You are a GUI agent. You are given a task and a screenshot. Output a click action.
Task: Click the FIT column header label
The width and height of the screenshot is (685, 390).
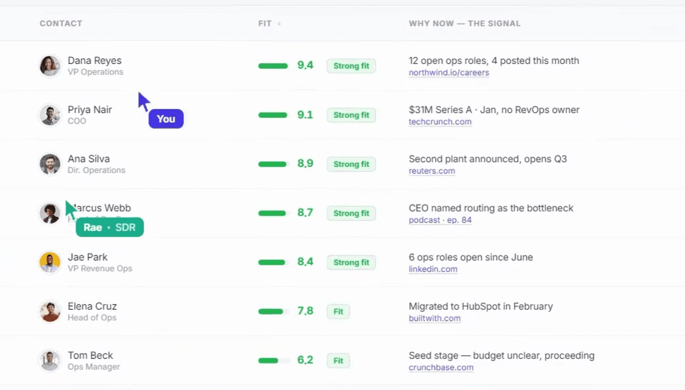pos(265,23)
